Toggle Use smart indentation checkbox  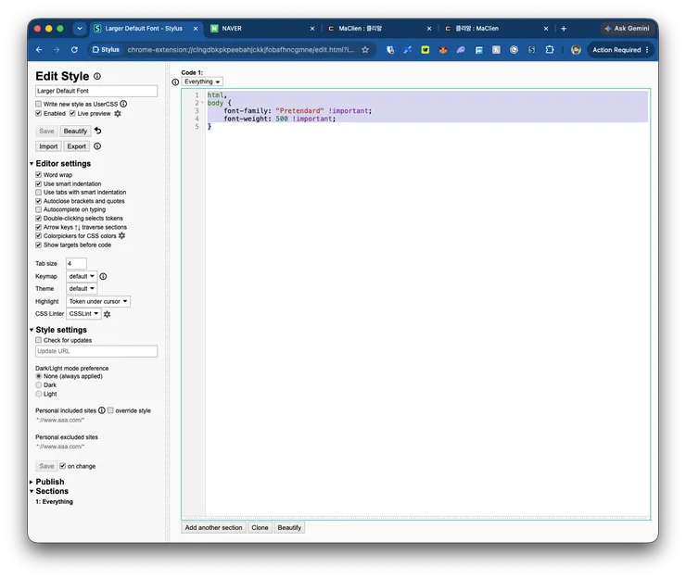click(39, 183)
